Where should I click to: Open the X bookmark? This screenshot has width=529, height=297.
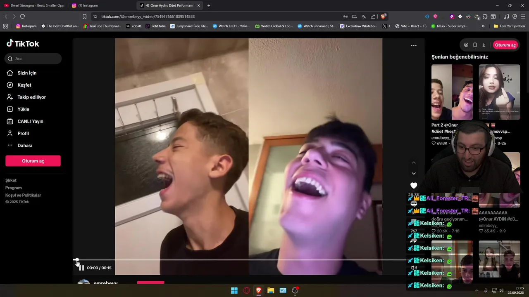(x=386, y=26)
